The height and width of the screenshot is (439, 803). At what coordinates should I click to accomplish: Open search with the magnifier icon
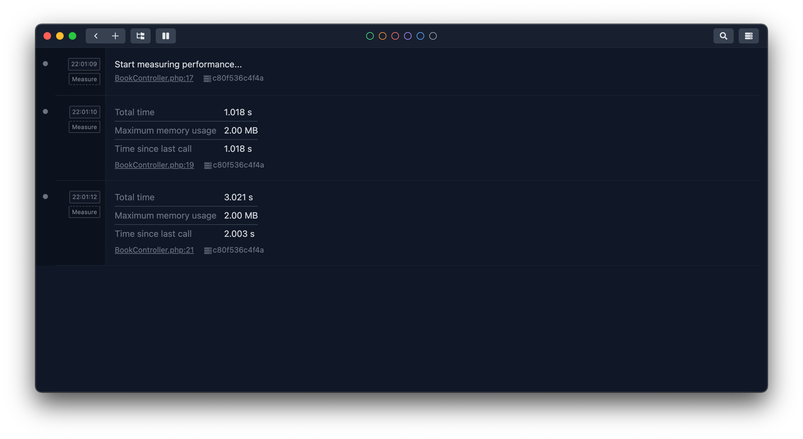pyautogui.click(x=723, y=36)
